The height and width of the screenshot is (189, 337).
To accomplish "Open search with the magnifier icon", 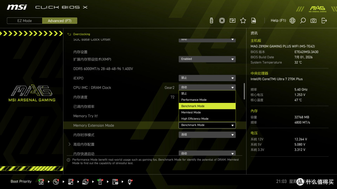I will tap(303, 21).
